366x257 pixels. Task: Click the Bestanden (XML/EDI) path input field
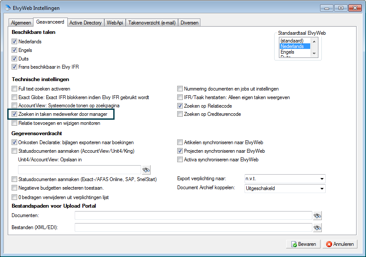coord(193,227)
